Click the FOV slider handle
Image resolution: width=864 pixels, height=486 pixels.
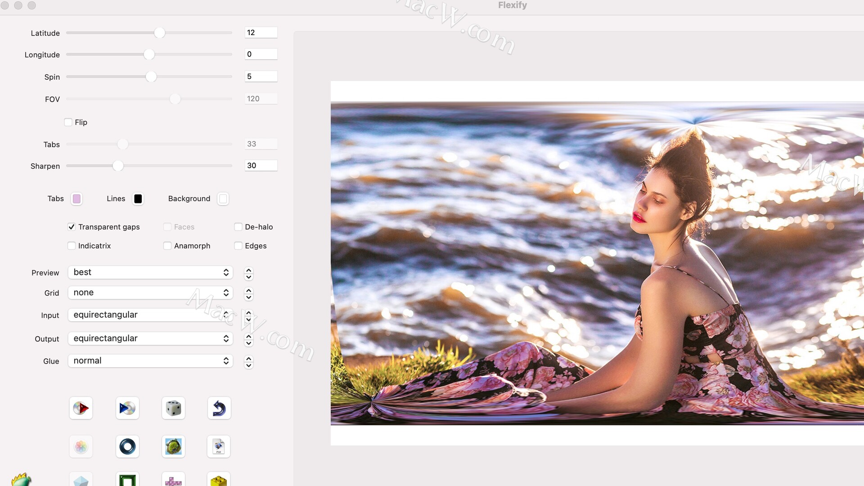pyautogui.click(x=175, y=99)
